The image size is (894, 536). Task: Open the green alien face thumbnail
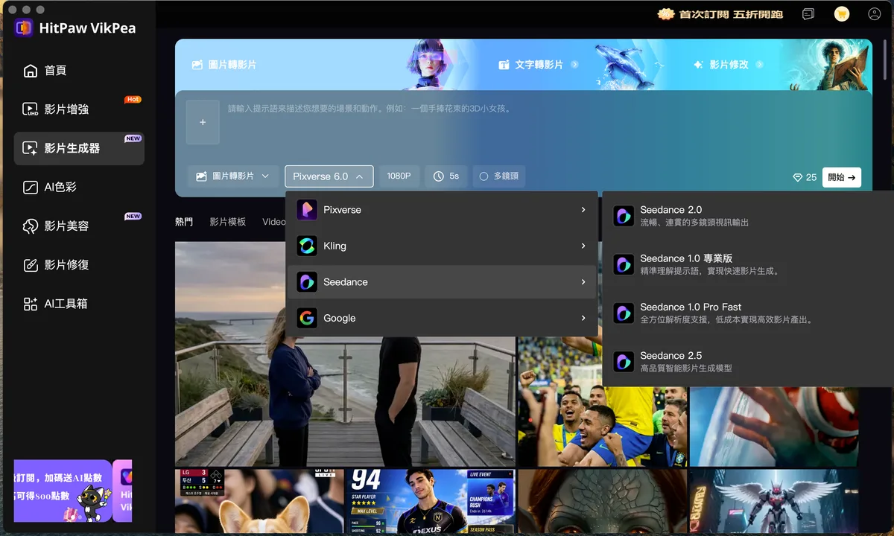point(602,501)
